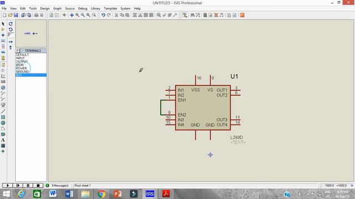
Task: Open the Template menu
Action: 110,8
